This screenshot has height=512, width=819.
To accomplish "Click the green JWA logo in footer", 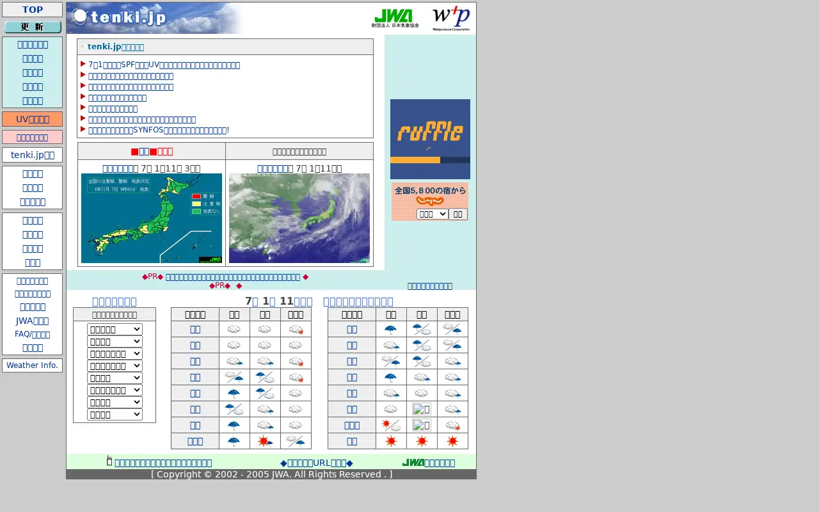I will [413, 462].
